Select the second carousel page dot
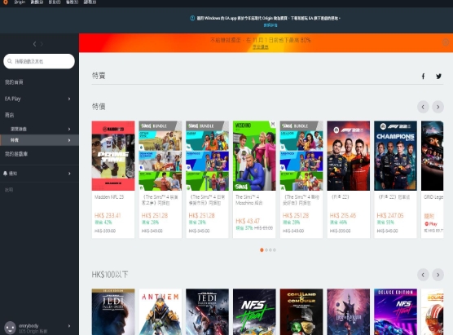Screen dimensions: 453x335 coord(266,250)
